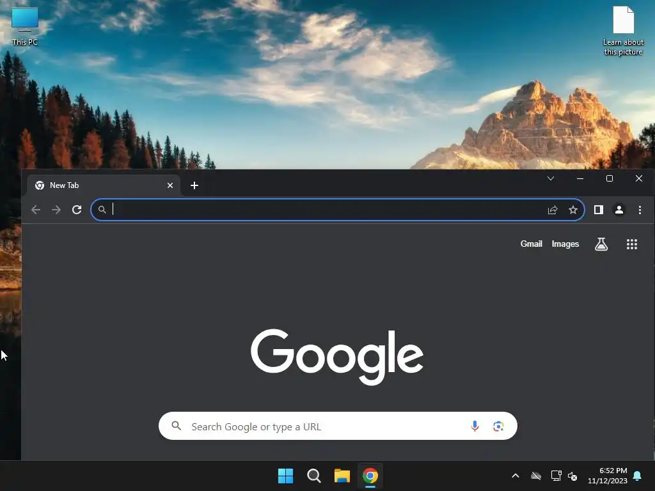Show hidden system tray icons
The height and width of the screenshot is (491, 655).
click(516, 476)
